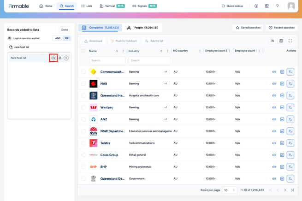This screenshot has width=302, height=201.
Task: Click add-to-list action for Coles Group row
Action: (290, 155)
